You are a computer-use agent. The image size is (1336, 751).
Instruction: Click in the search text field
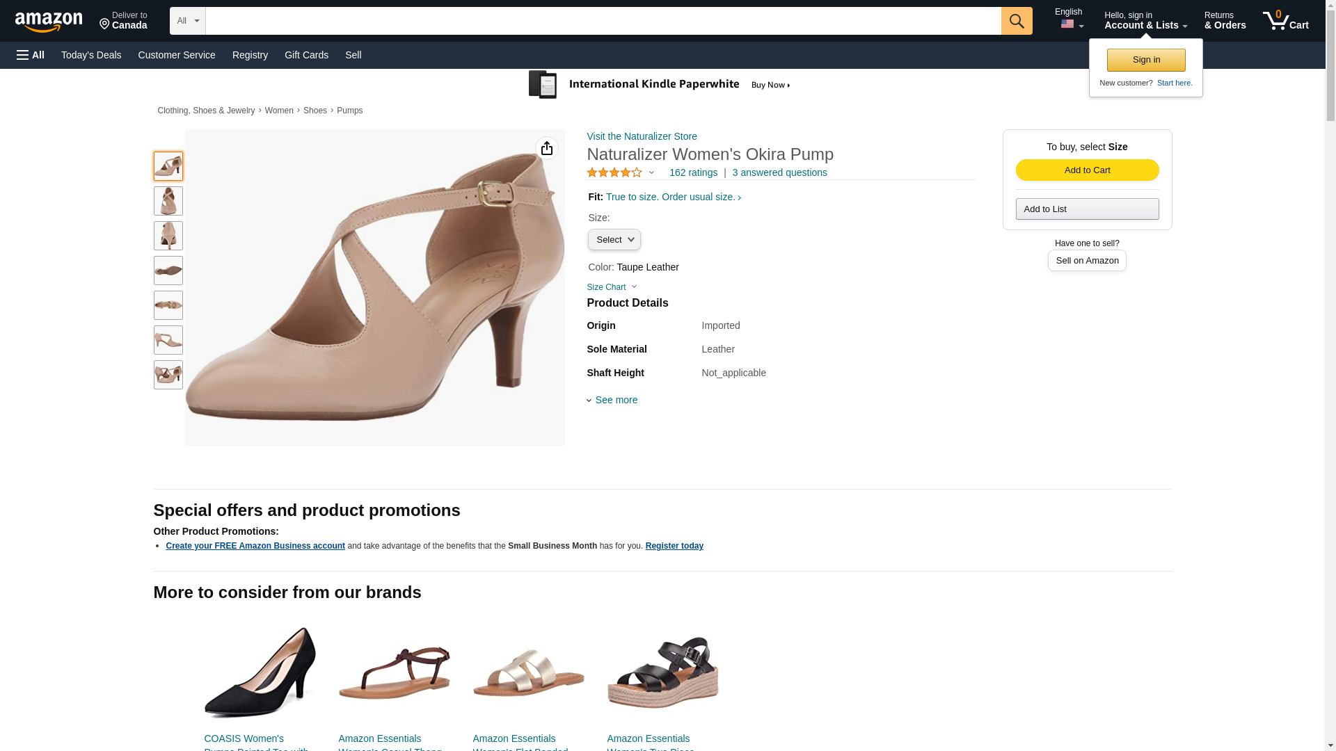[603, 21]
